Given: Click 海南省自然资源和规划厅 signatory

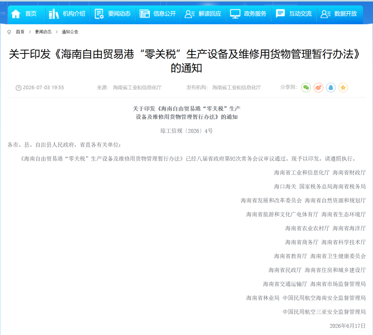Looking at the screenshot, I should (335, 200).
